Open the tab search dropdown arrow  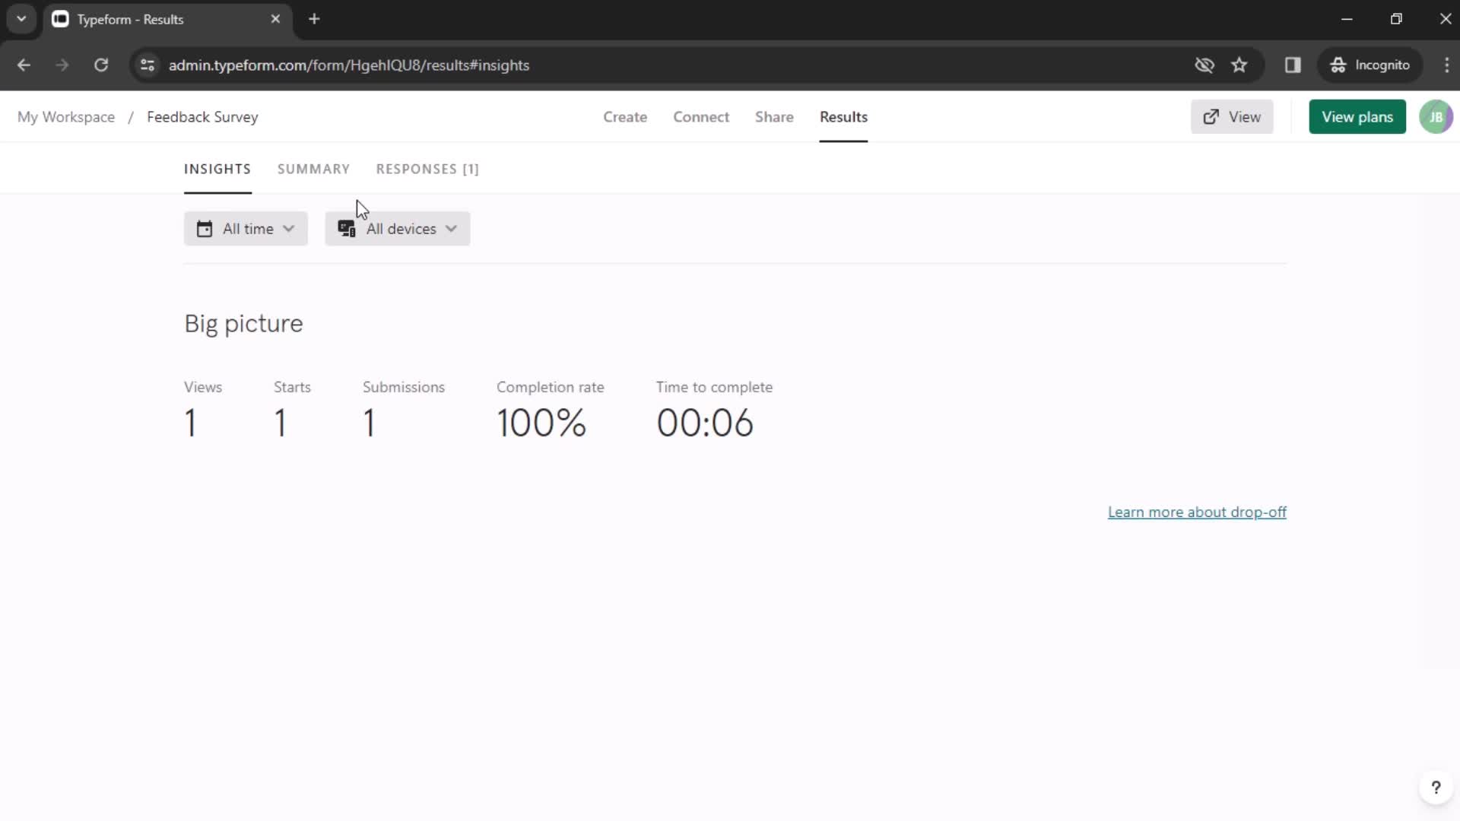21,19
